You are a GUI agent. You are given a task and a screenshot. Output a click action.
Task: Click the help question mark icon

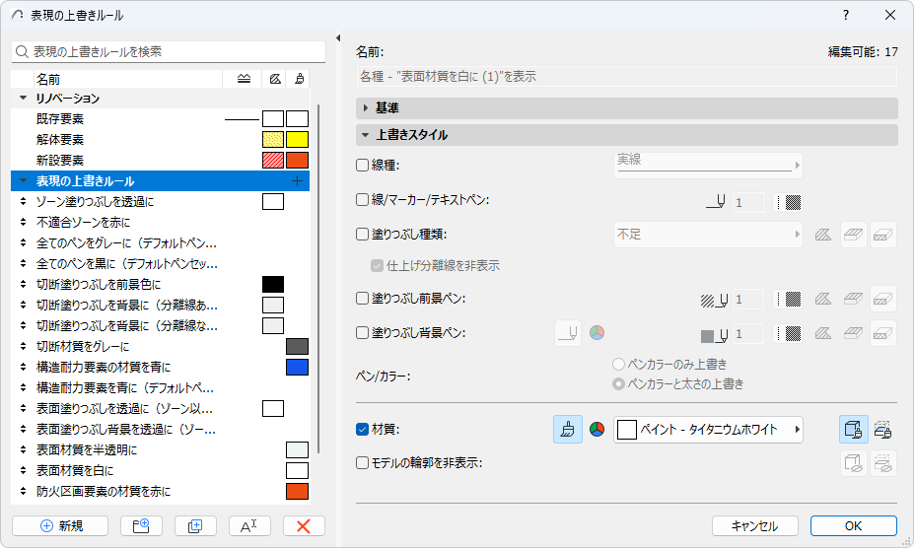click(846, 16)
